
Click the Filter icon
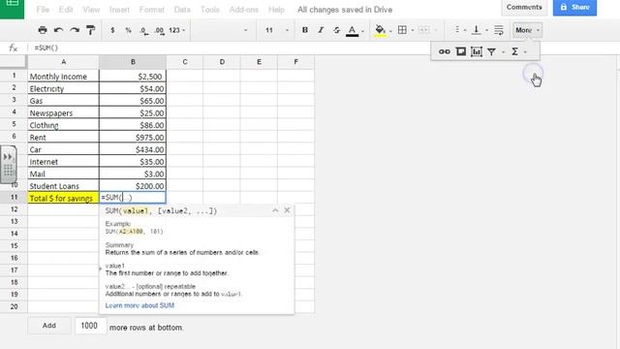491,51
